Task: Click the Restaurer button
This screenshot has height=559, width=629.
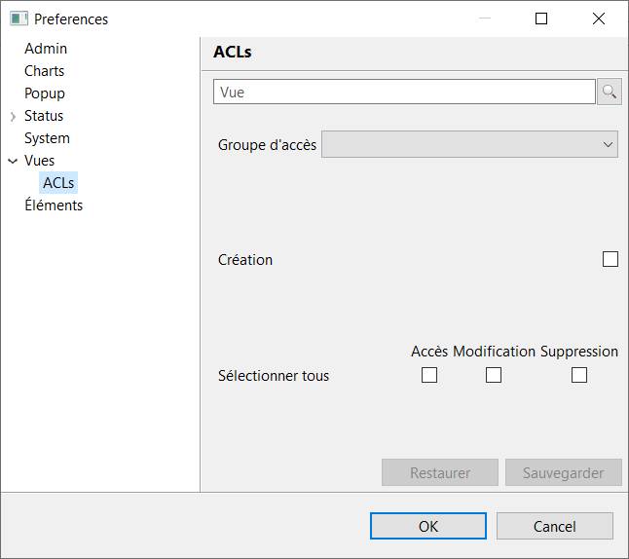Action: point(440,473)
